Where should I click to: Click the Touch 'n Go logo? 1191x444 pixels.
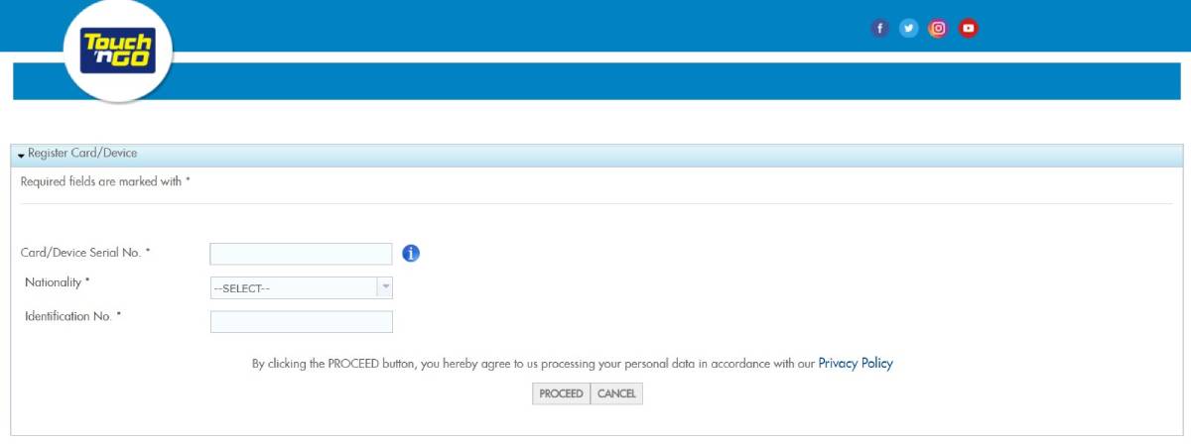[x=118, y=52]
